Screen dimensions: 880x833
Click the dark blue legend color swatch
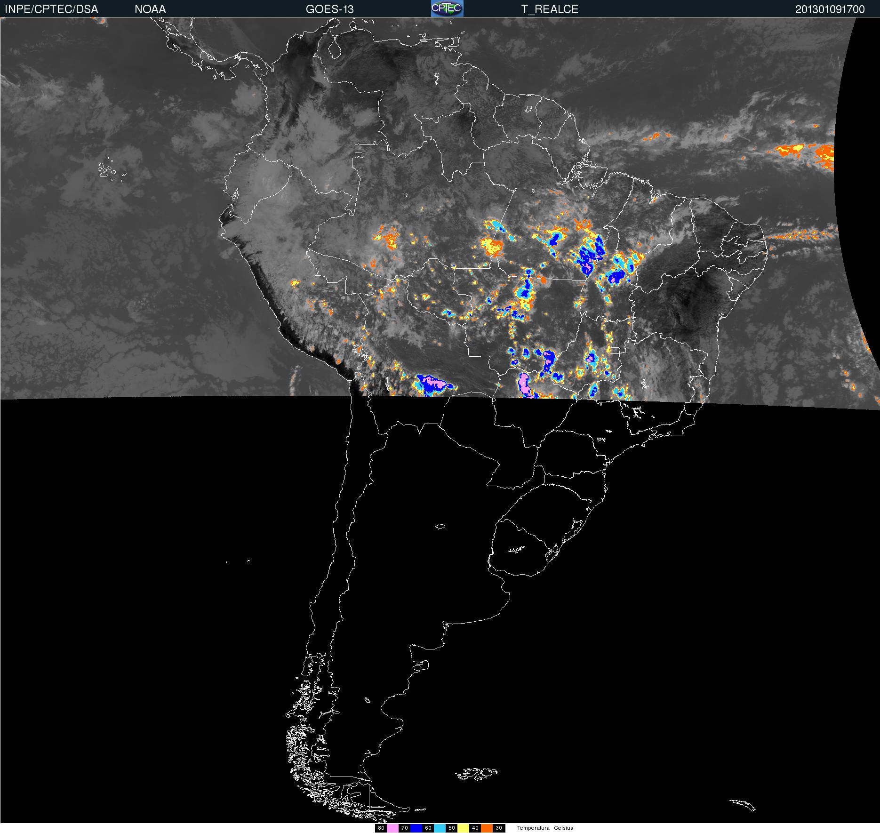[x=416, y=828]
